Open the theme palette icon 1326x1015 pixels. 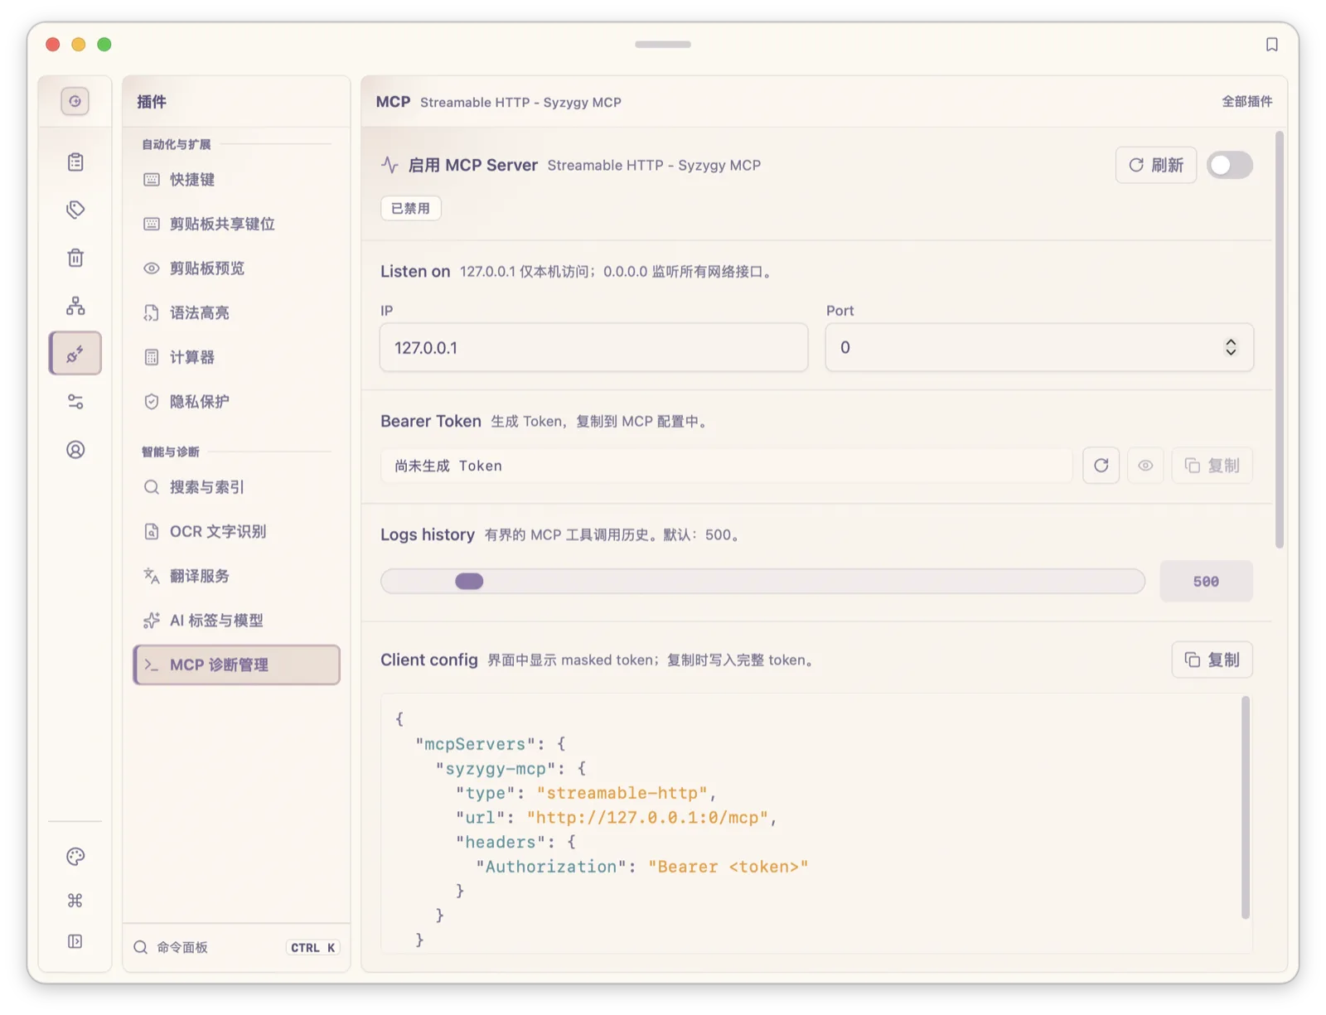pos(75,857)
